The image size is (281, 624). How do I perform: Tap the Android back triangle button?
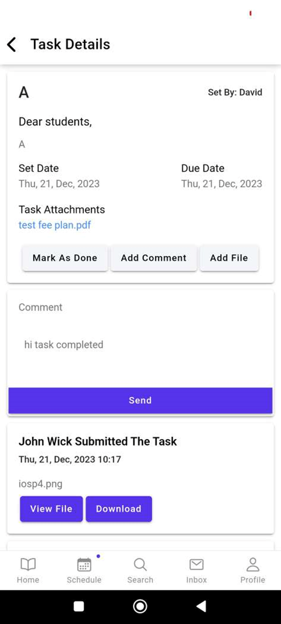tap(201, 606)
